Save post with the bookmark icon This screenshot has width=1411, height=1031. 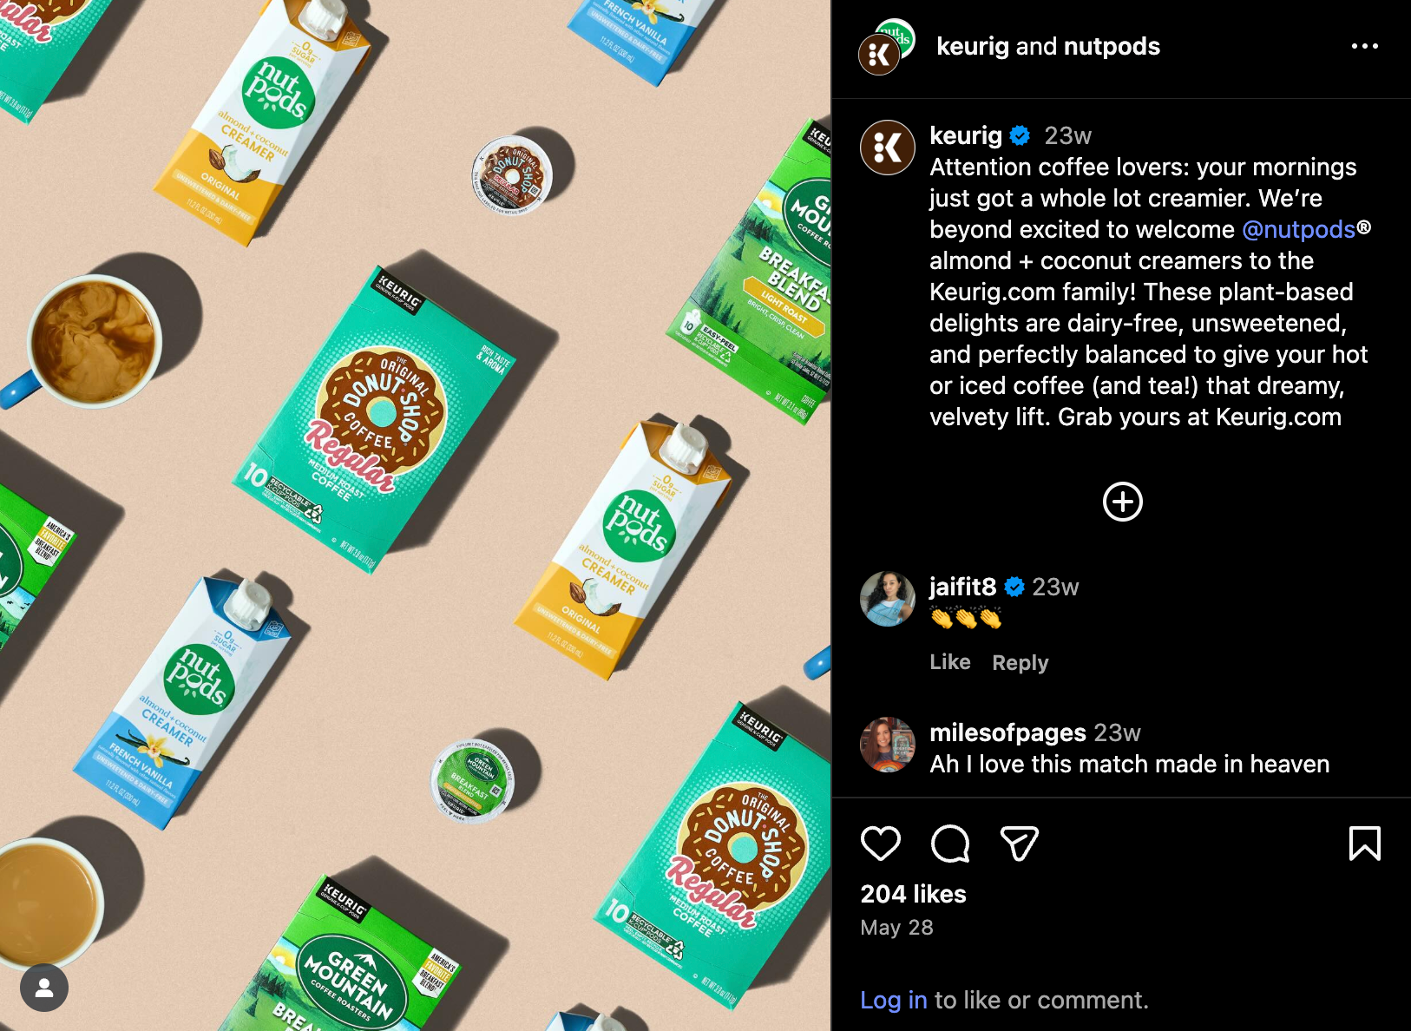1364,844
